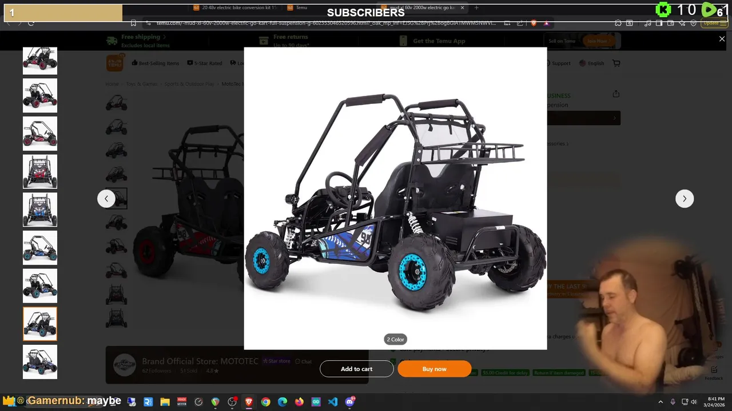Switch to the electric bike conversion kit tab
Screen dimensions: 732x411
(x=236, y=7)
